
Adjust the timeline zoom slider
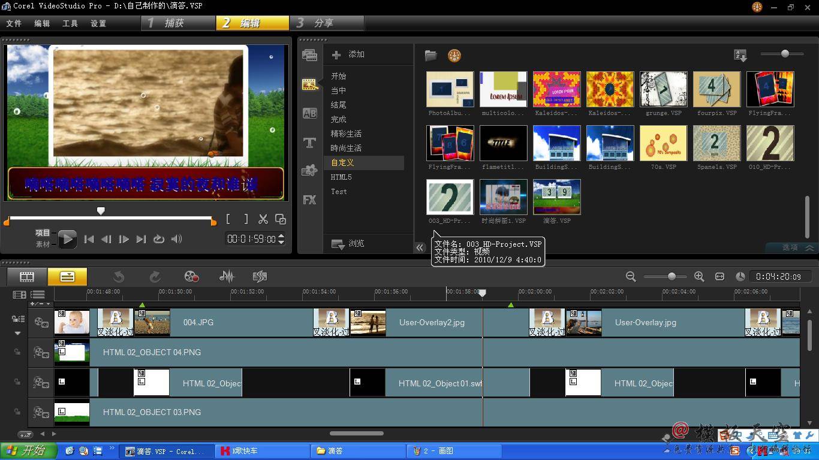672,276
